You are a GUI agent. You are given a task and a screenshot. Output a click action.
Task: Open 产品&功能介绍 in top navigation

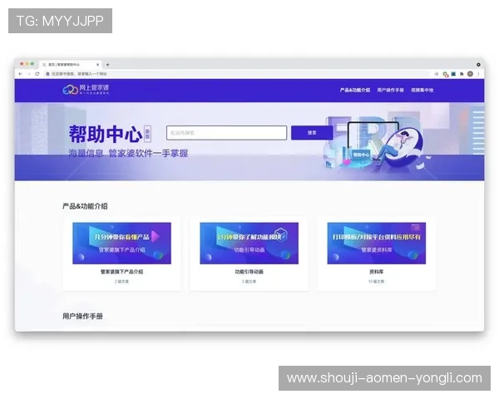pyautogui.click(x=355, y=90)
